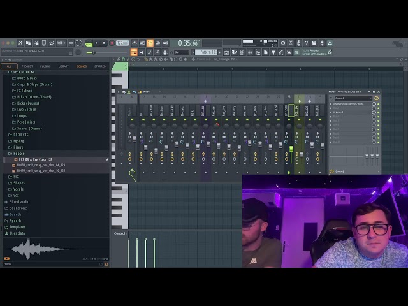Mute mixer track 18 via its LED

pos(205,120)
